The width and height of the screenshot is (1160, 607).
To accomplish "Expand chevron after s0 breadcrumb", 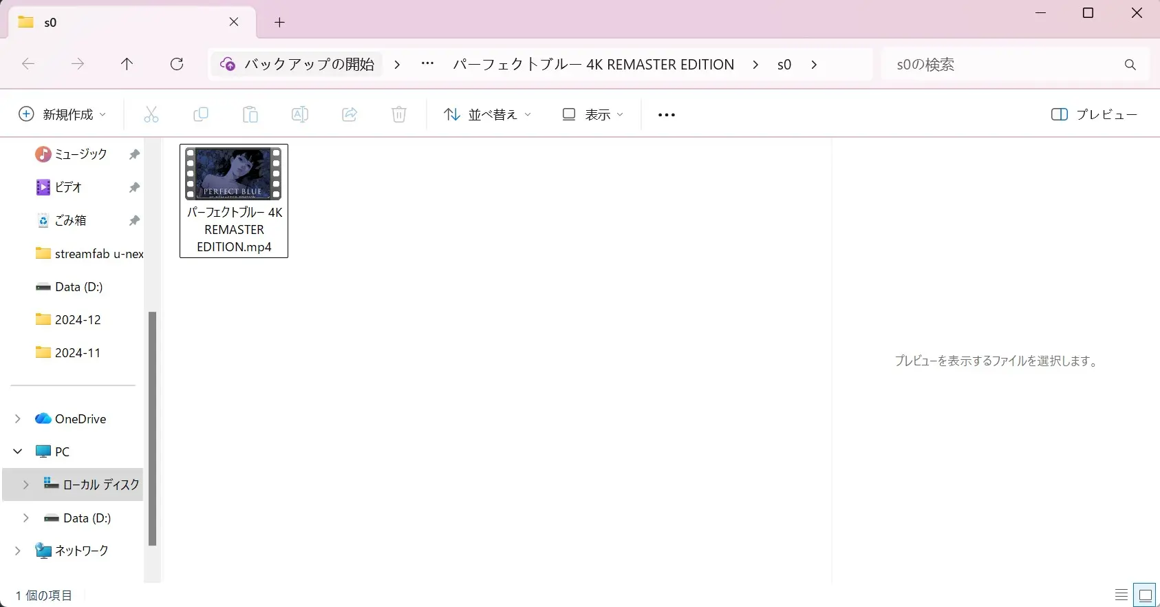I will [x=814, y=64].
